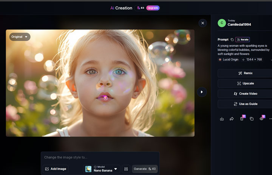Click the prompt description text

(x=244, y=50)
